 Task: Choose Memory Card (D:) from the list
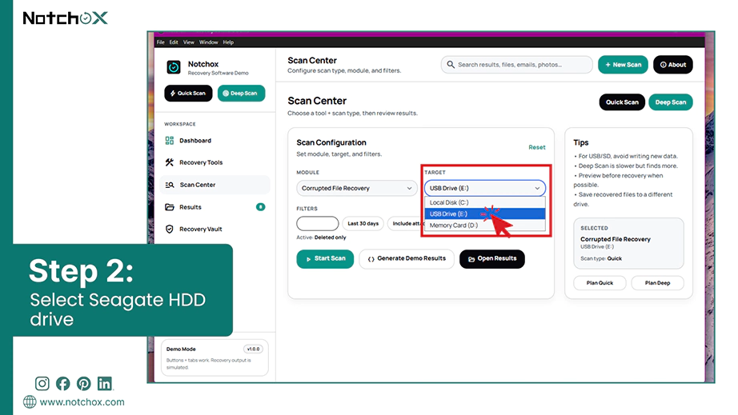485,225
